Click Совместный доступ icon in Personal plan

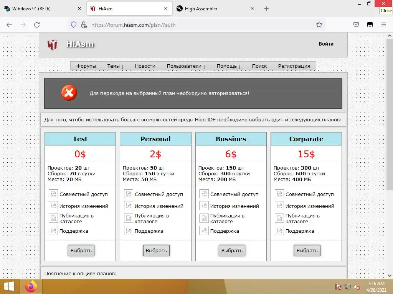click(x=129, y=194)
